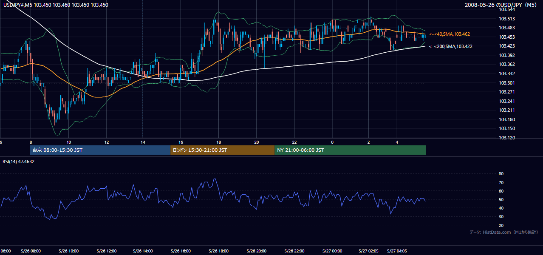Click price axis label 103.120
This screenshot has height=255, width=543.
[x=507, y=138]
